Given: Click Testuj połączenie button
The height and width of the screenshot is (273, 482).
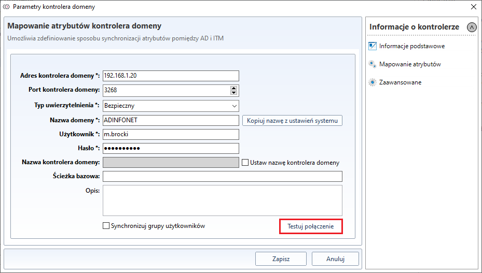Looking at the screenshot, I should click(311, 226).
